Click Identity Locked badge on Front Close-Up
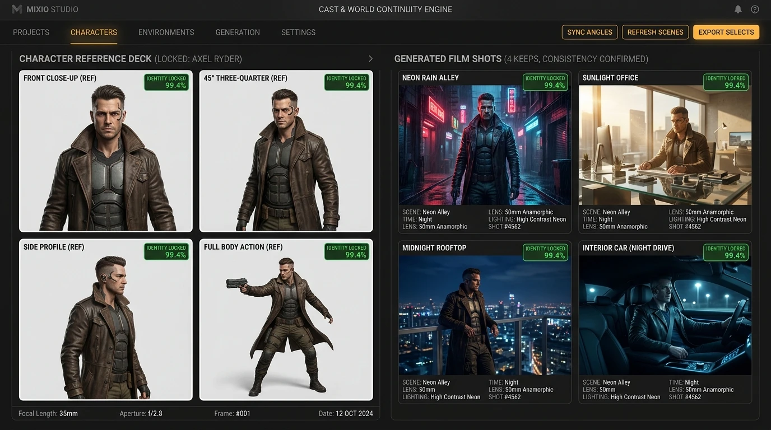 [166, 82]
